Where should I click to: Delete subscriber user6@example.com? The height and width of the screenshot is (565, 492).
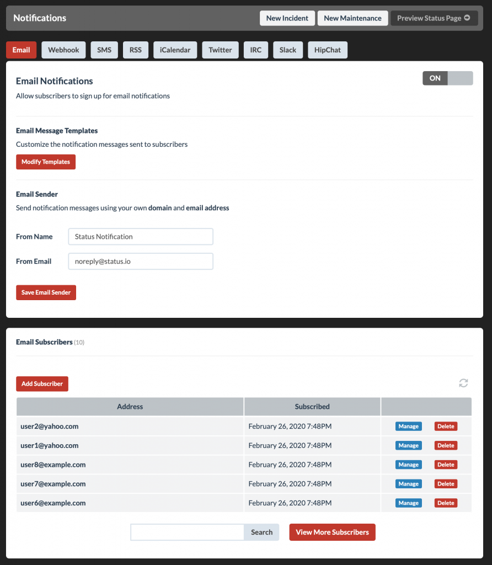[446, 503]
